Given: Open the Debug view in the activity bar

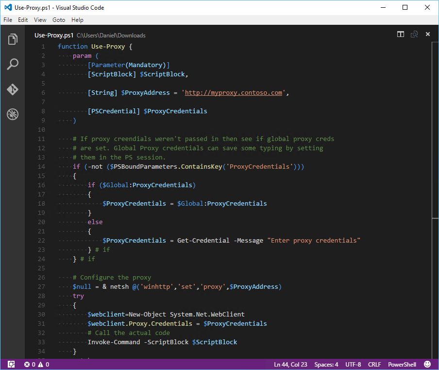Looking at the screenshot, I should pyautogui.click(x=13, y=114).
